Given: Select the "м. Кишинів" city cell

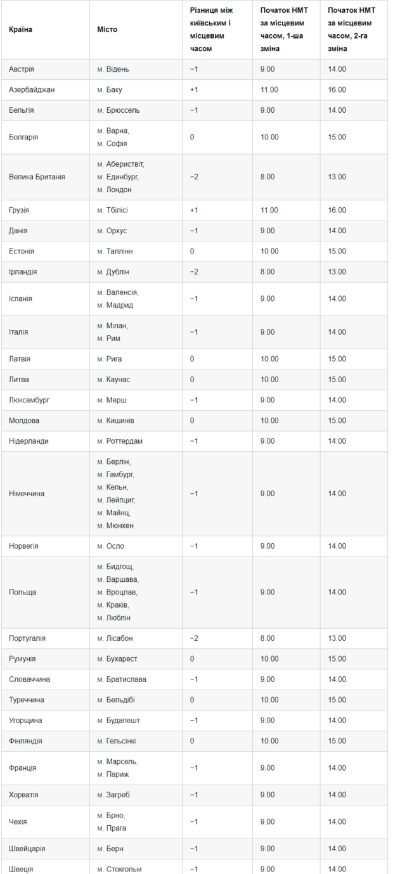Looking at the screenshot, I should tap(115, 420).
